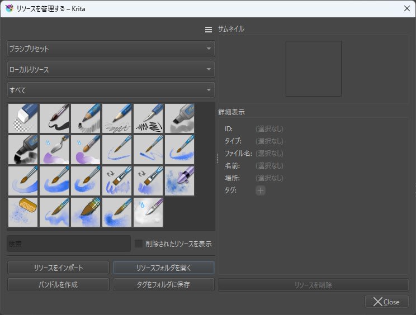Select the light sketch pencil preset
Viewport: 416px width, 315px height.
tap(117, 118)
